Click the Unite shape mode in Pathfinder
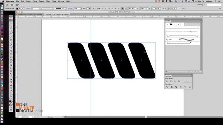223x125 pixels. point(167,81)
